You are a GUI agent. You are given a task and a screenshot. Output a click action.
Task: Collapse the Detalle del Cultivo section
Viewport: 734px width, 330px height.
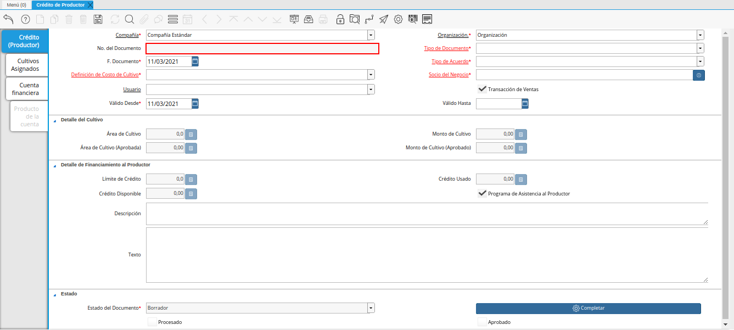pos(54,120)
